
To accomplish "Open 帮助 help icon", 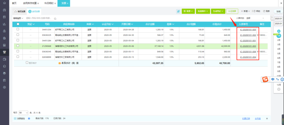I will point(255,11).
